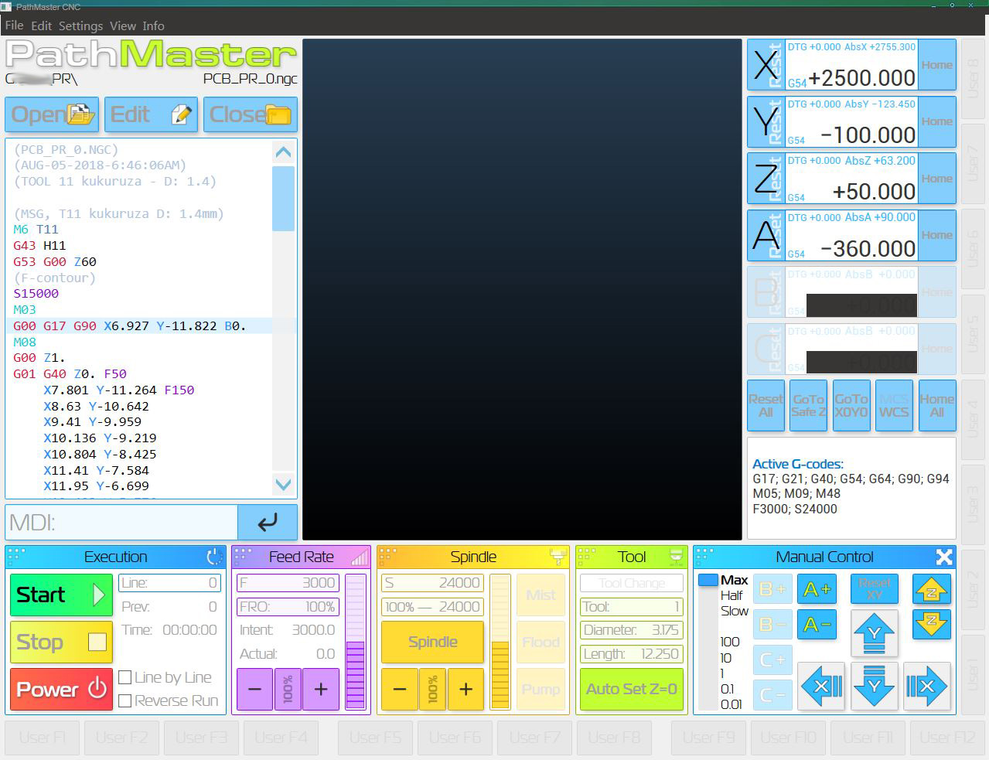The image size is (989, 760).
Task: Enable Reverse Run checkbox
Action: click(x=124, y=701)
